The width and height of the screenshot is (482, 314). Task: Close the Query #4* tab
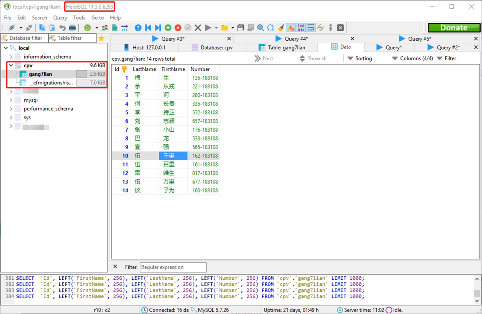(x=352, y=39)
